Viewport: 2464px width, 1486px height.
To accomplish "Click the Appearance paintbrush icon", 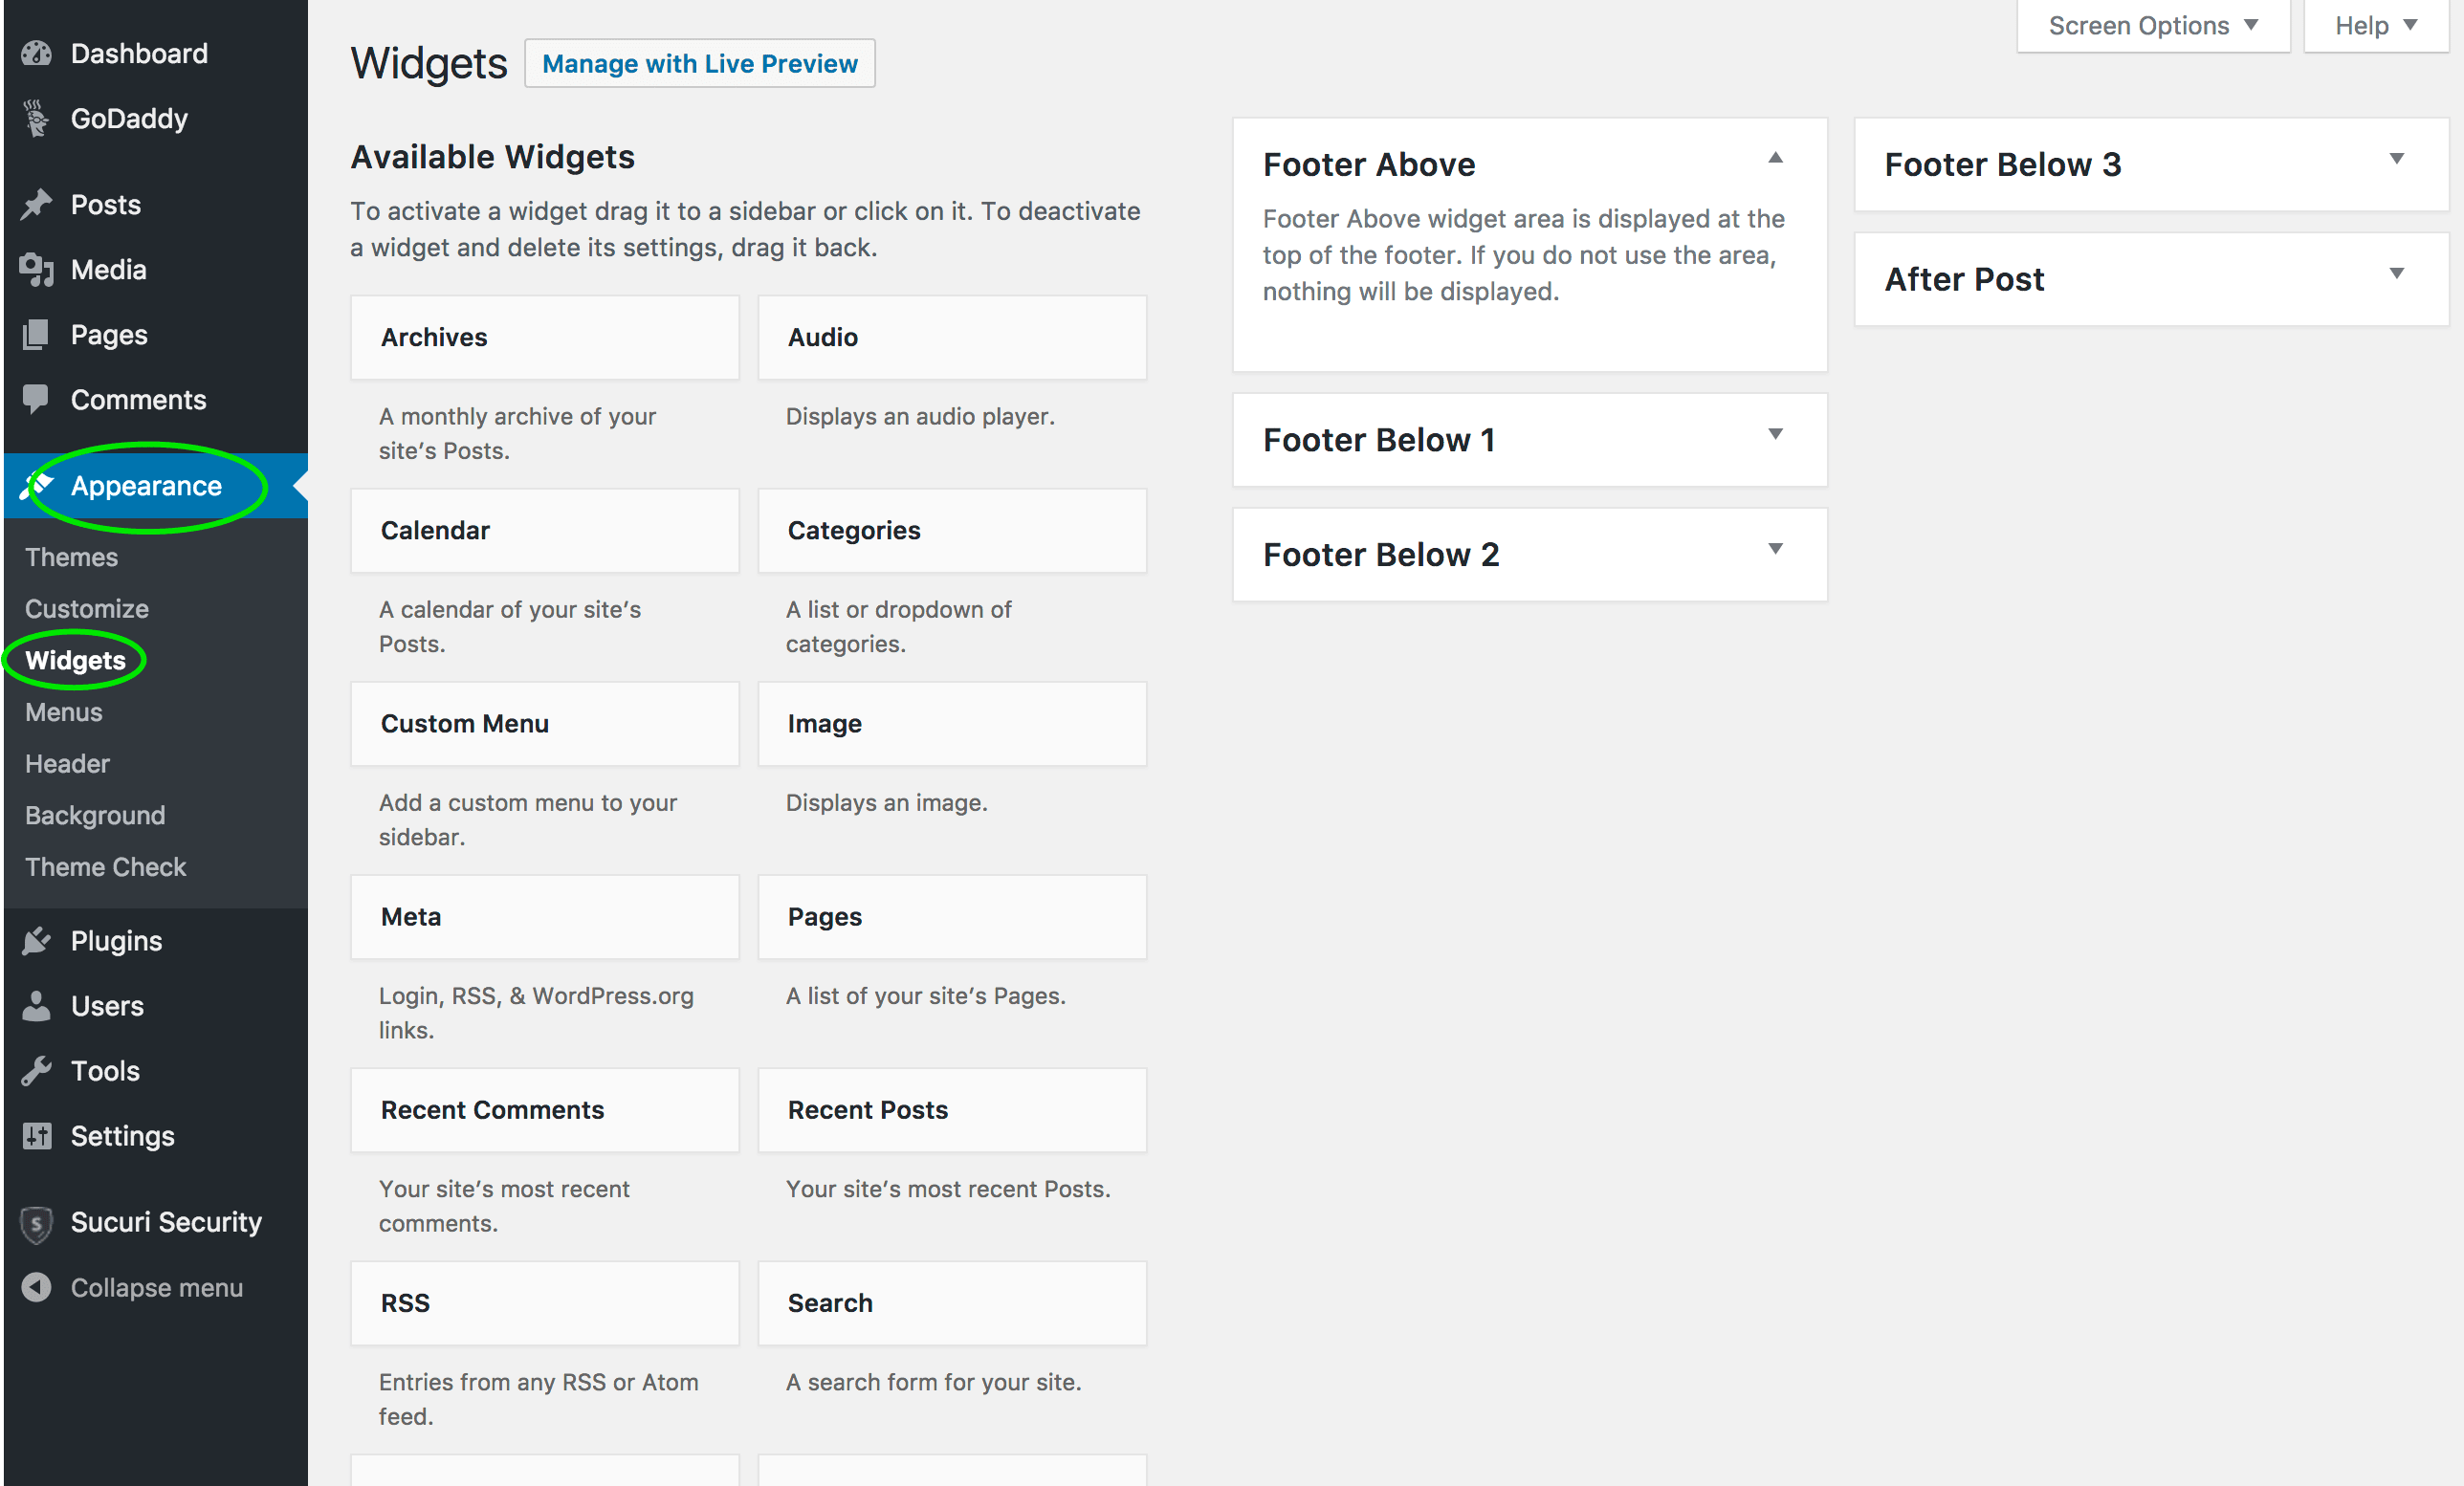I will coord(37,485).
